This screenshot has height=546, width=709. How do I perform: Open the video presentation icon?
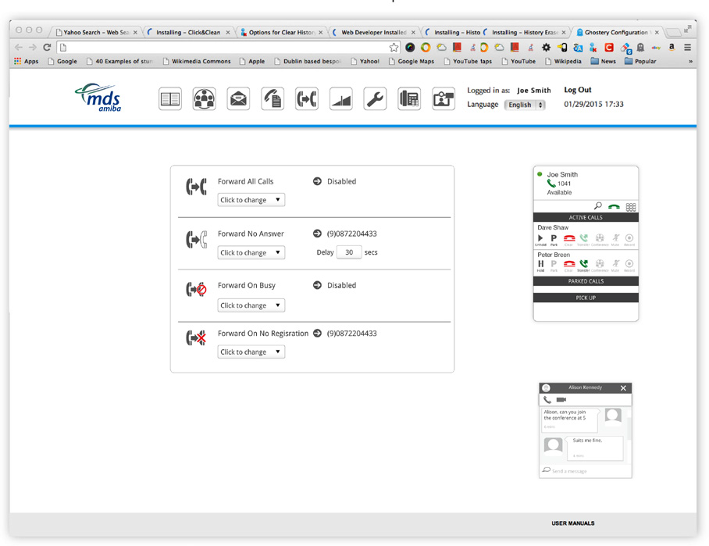click(444, 98)
